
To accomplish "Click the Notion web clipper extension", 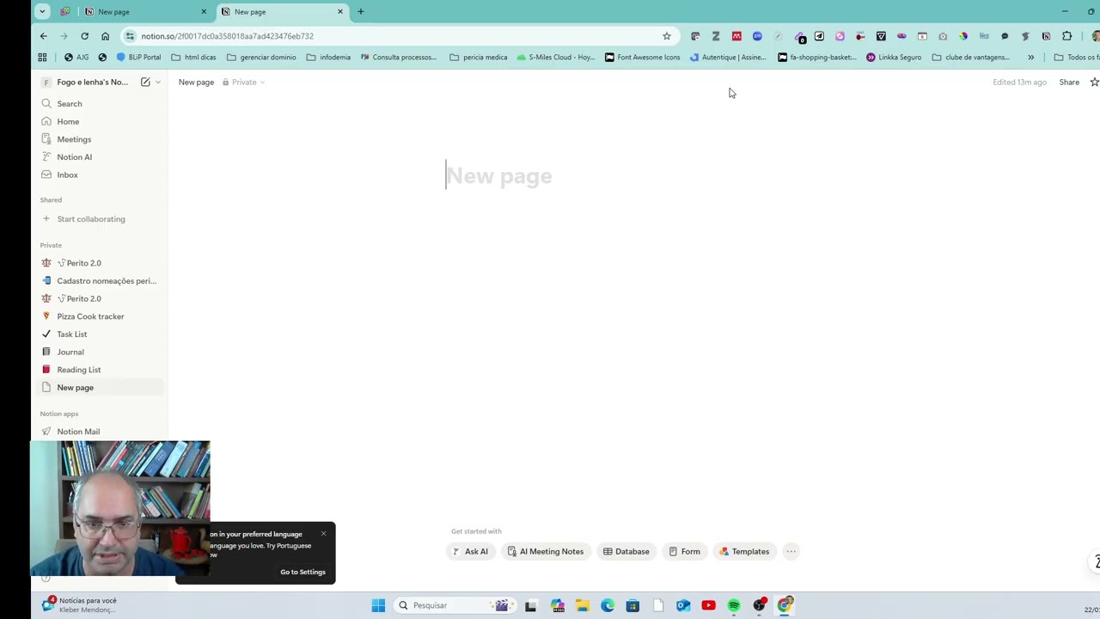I will pyautogui.click(x=1046, y=36).
